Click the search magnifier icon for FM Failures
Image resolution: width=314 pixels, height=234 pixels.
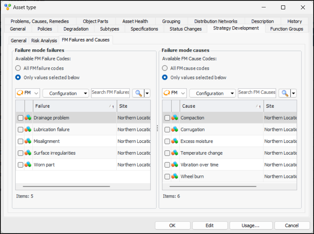tap(138, 93)
